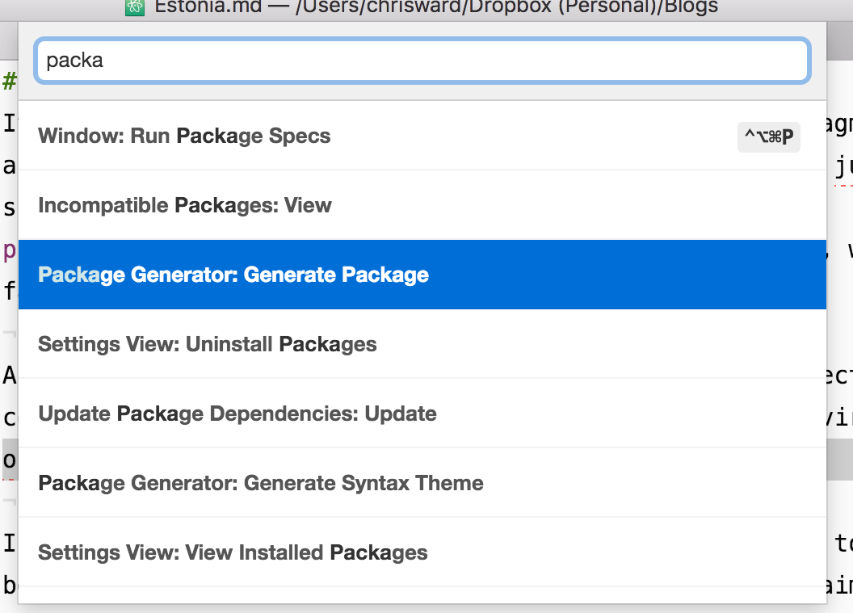Choose Package Generator: Generate Package

point(233,275)
